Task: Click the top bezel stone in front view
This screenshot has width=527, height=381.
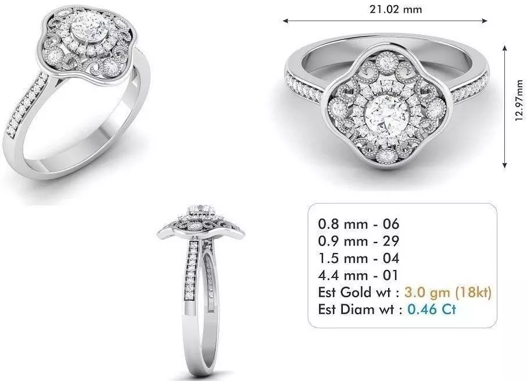Action: (x=386, y=62)
